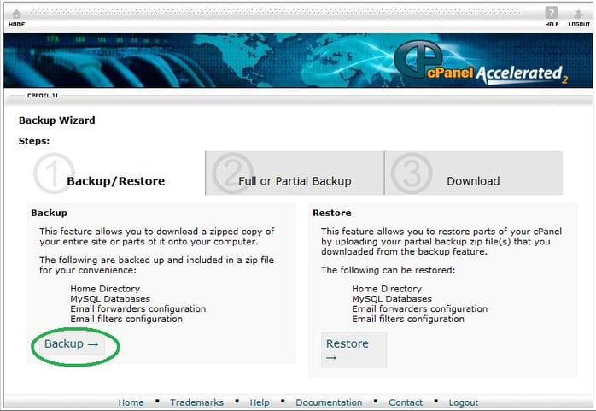The image size is (596, 411).
Task: Click the HELP label in top bar
Action: tap(552, 24)
